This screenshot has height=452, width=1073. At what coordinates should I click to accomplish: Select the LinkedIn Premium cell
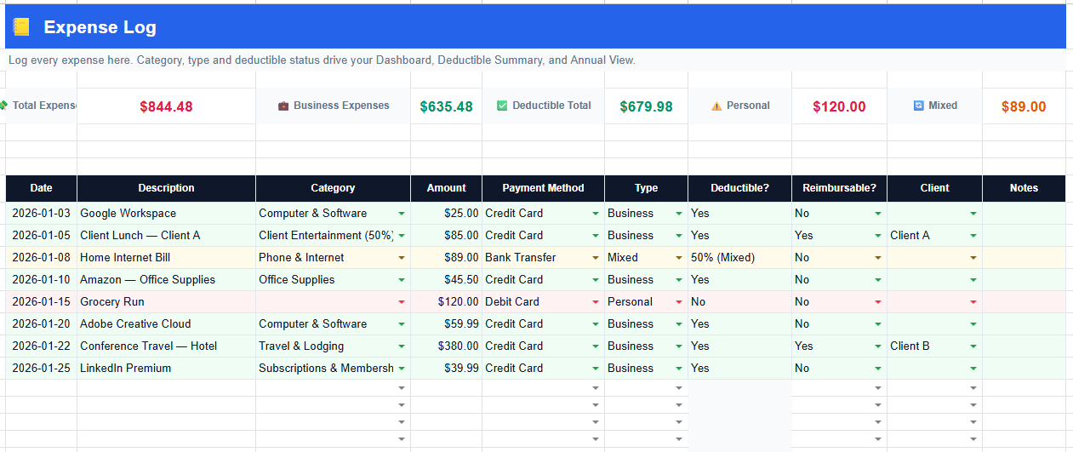[166, 369]
